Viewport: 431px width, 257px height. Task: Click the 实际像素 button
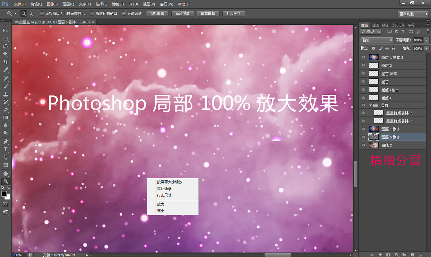[x=157, y=13]
